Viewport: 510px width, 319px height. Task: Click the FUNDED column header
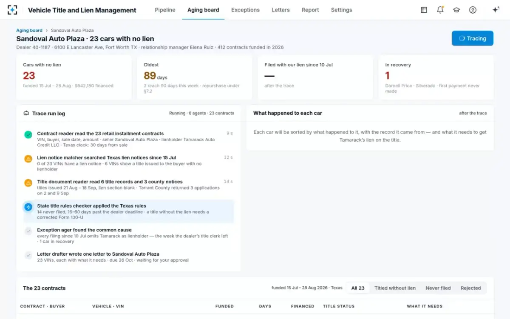tap(224, 306)
